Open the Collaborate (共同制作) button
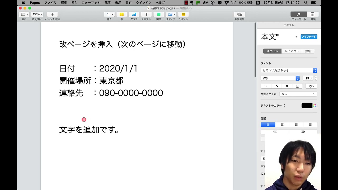Screen dimensions: 338x190 point(240,14)
